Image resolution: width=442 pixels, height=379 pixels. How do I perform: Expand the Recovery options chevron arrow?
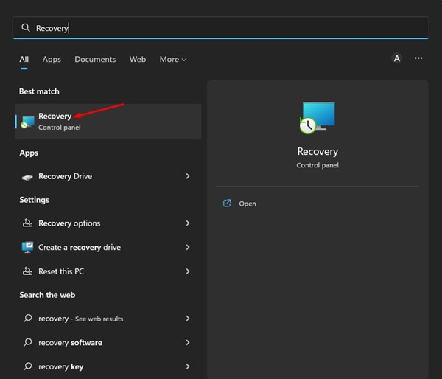click(x=188, y=223)
